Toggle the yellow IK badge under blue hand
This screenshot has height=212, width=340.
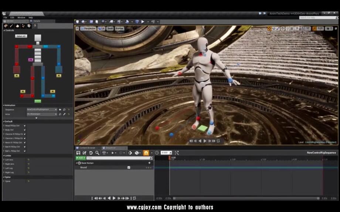point(58,76)
